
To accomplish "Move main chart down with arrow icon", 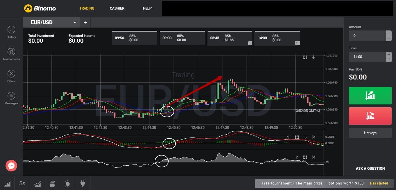I will tap(313, 57).
